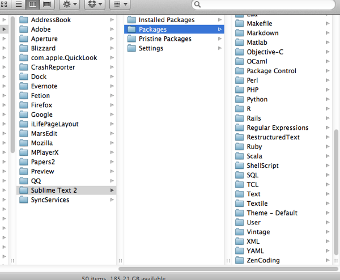Select the User folder icon
Image resolution: width=340 pixels, height=280 pixels.
coord(239,222)
